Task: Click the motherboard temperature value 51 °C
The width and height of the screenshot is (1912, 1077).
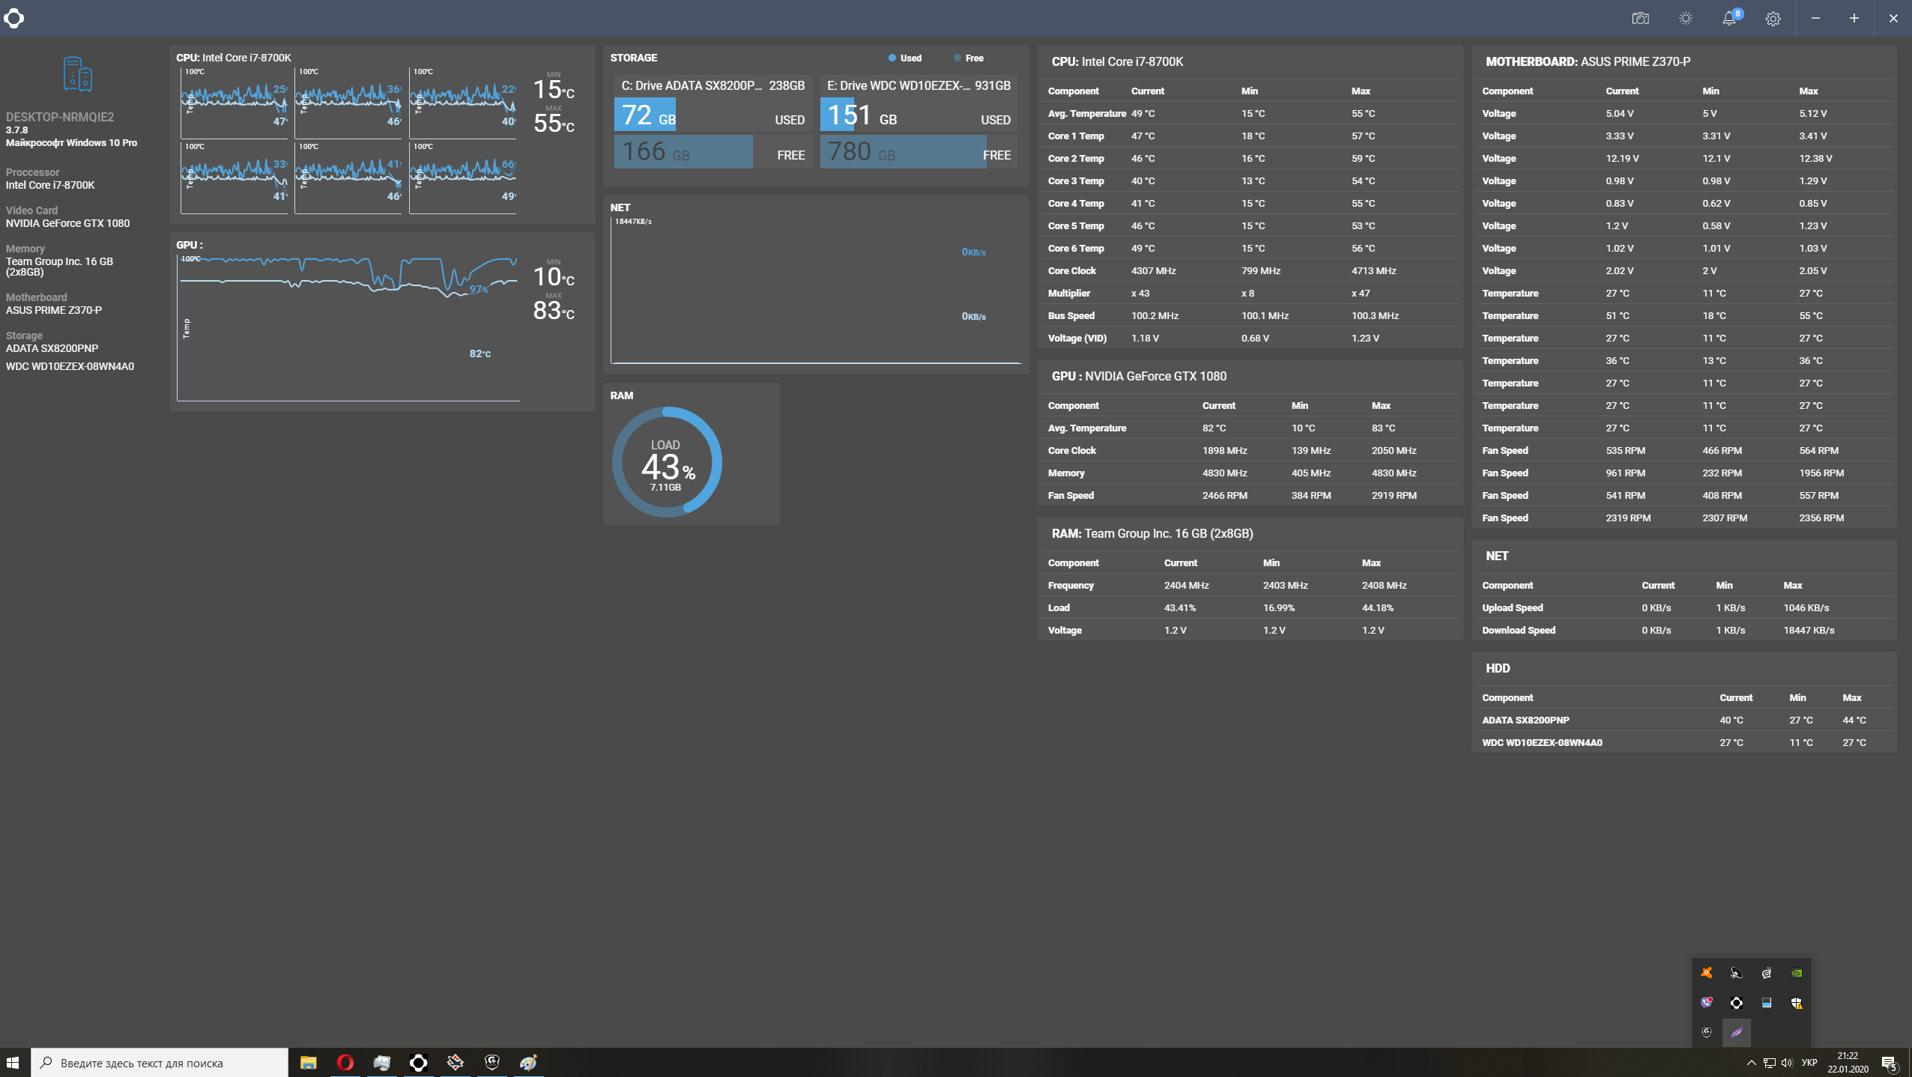Action: (1617, 315)
